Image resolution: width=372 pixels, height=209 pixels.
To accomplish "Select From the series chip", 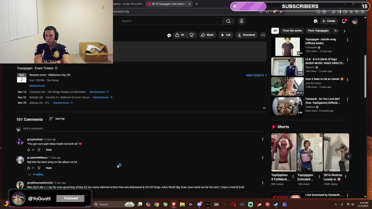I will tap(292, 31).
